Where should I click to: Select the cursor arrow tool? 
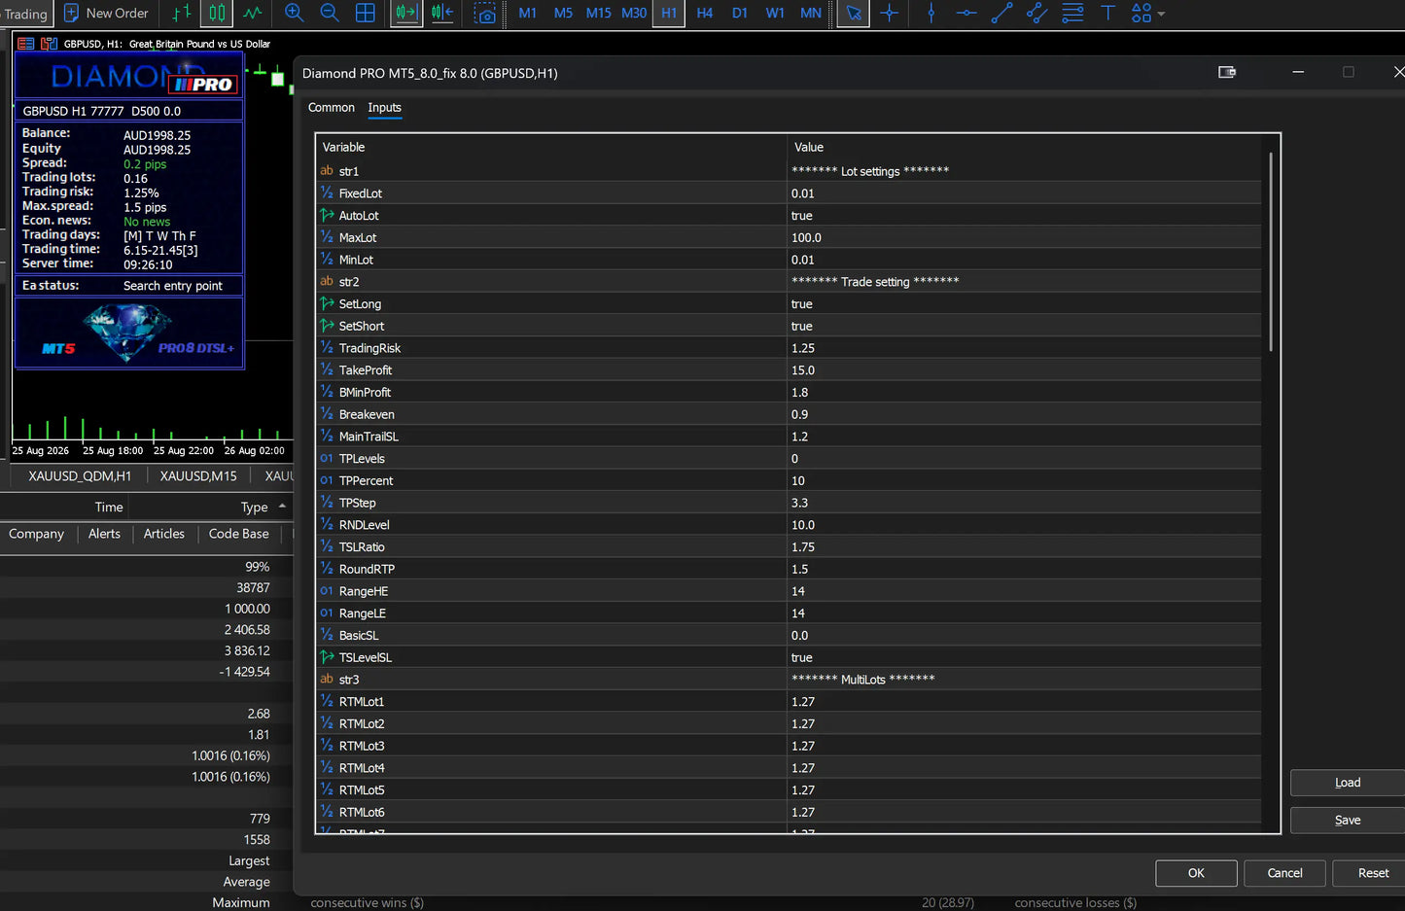click(x=853, y=14)
